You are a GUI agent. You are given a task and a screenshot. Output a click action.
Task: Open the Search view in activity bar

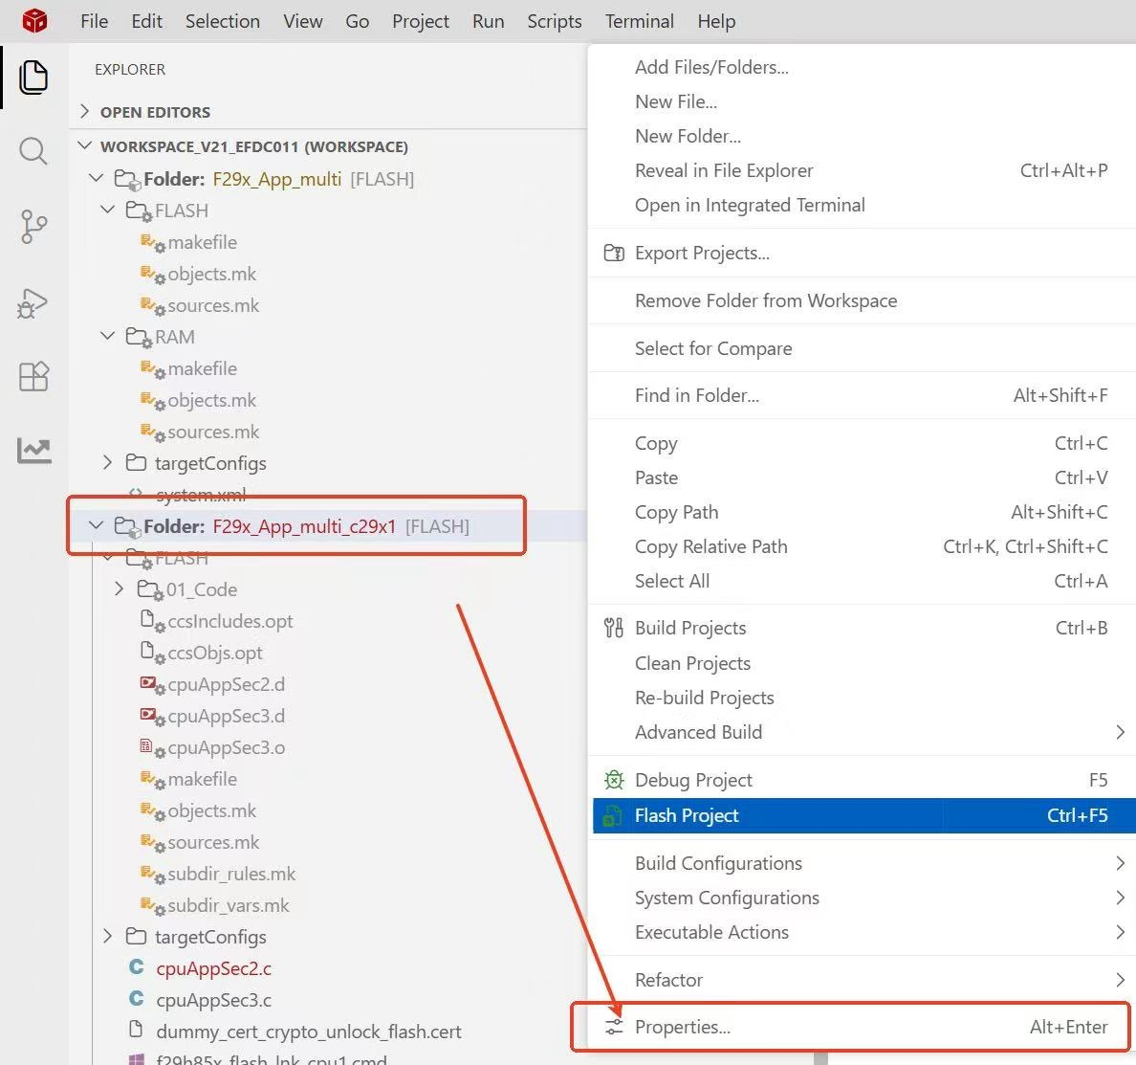click(33, 151)
